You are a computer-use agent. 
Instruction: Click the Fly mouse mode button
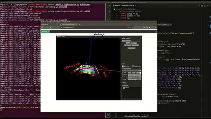(x=132, y=43)
